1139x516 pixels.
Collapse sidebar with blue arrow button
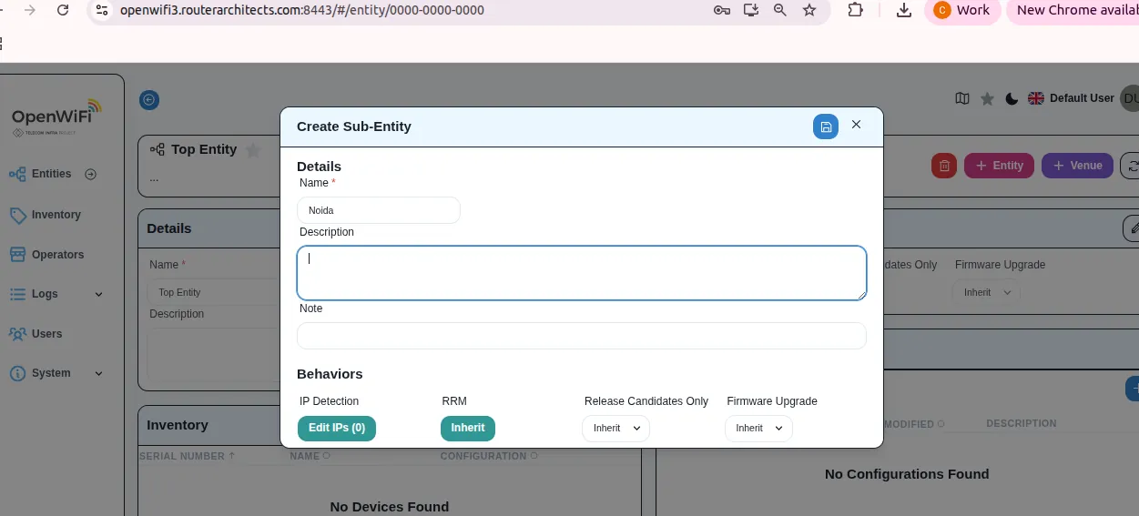(x=149, y=100)
